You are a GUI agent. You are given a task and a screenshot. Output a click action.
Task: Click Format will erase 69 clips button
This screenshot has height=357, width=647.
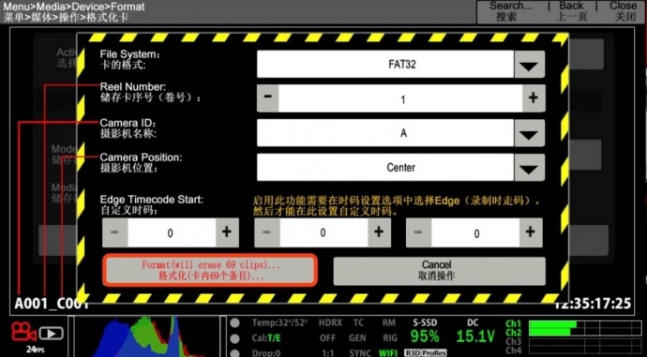pyautogui.click(x=210, y=271)
